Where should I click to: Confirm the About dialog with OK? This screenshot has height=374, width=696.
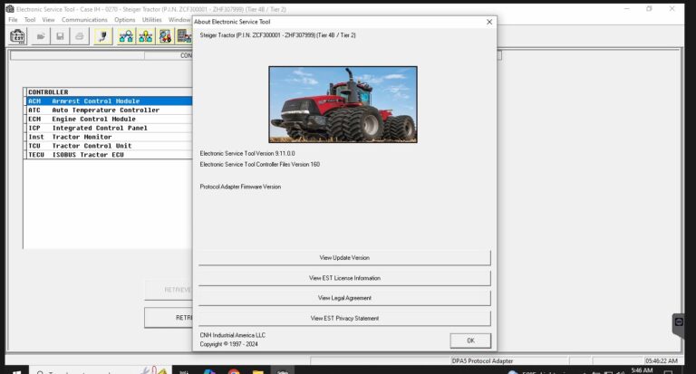click(x=470, y=340)
